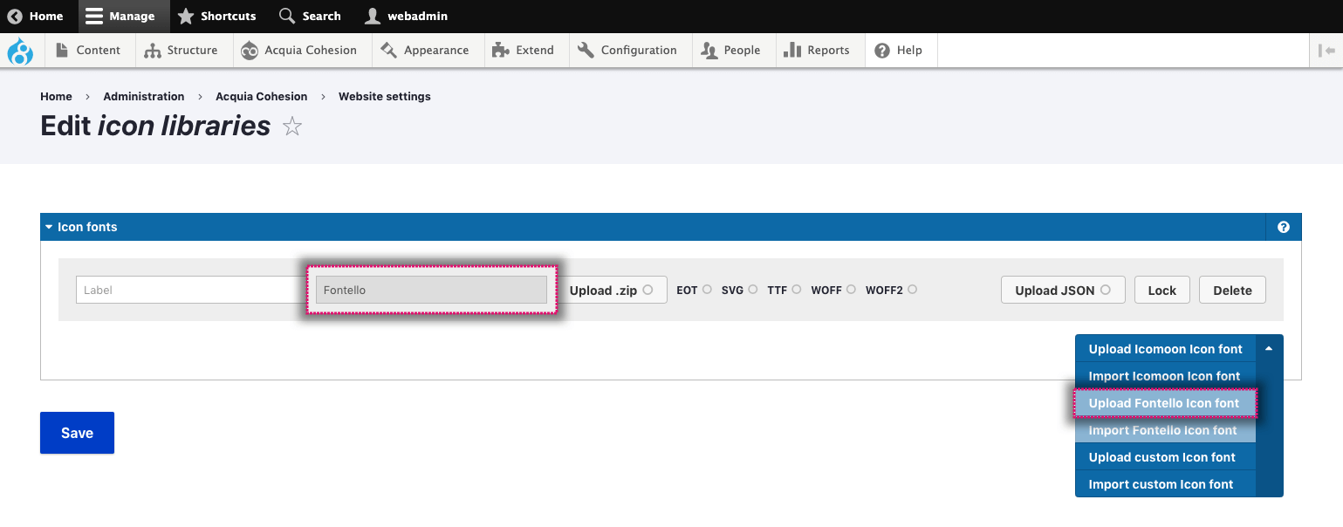Click the Home back-arrow icon
The image size is (1343, 527).
(15, 16)
